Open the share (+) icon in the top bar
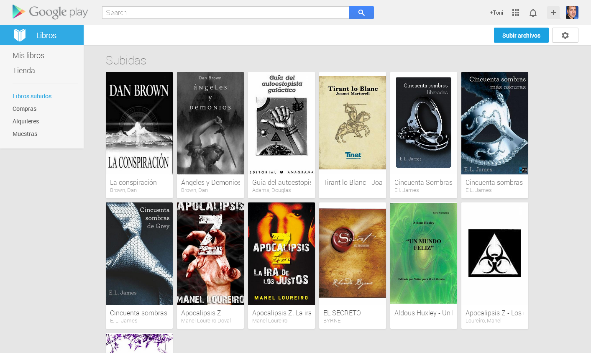Viewport: 591px width, 353px height. click(553, 13)
